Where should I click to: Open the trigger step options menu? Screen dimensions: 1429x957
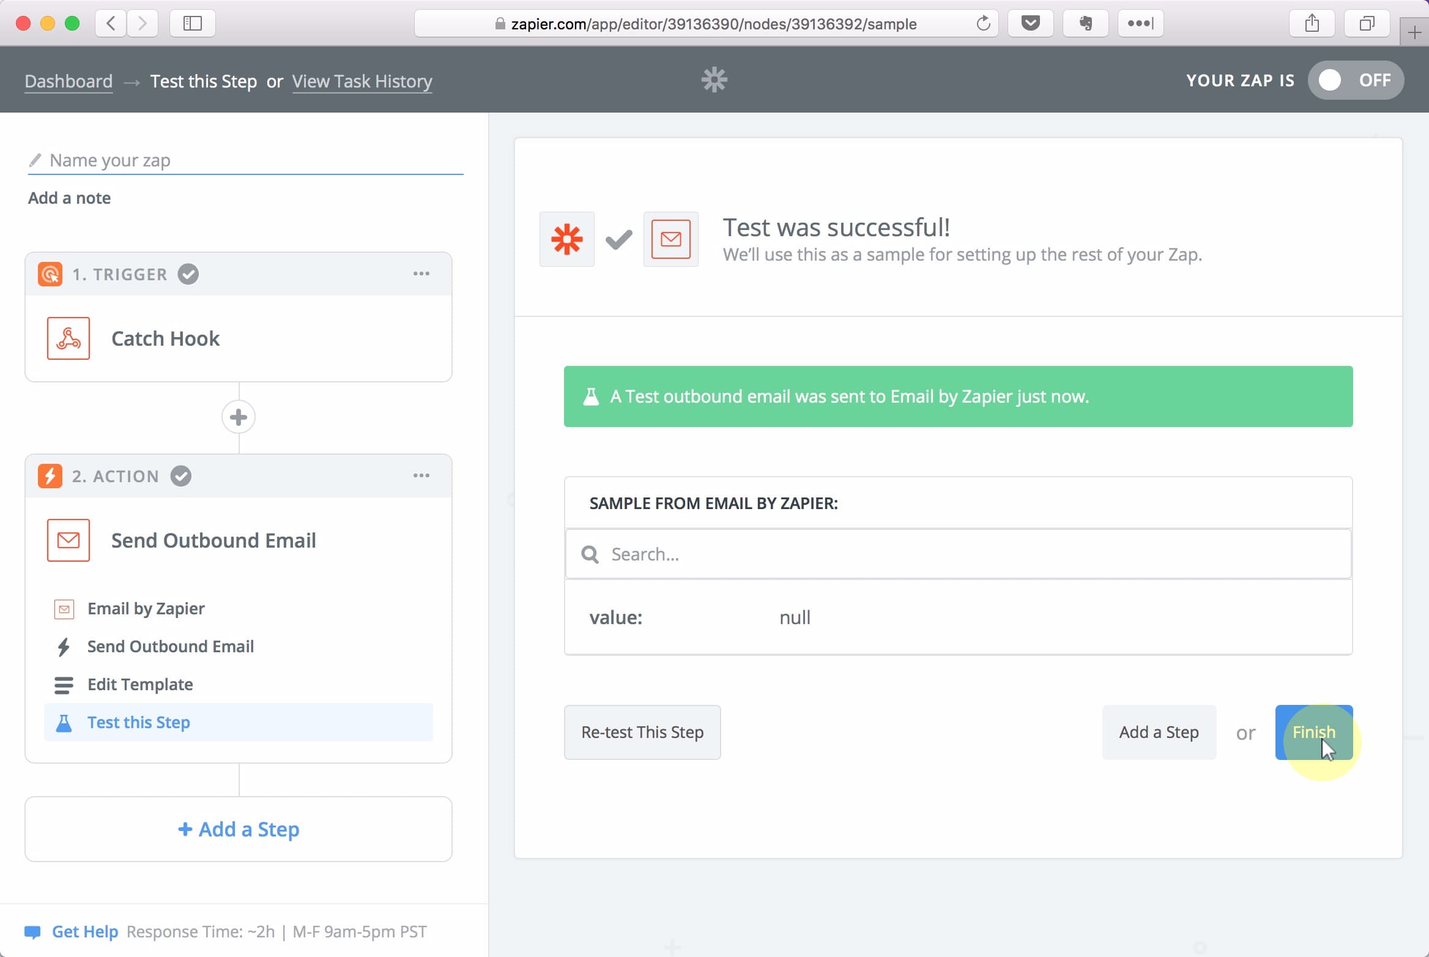coord(421,274)
